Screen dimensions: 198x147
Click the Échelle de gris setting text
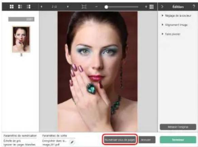tap(12, 141)
